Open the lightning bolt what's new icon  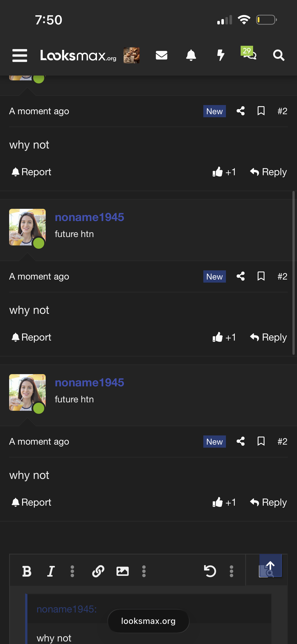pos(221,55)
